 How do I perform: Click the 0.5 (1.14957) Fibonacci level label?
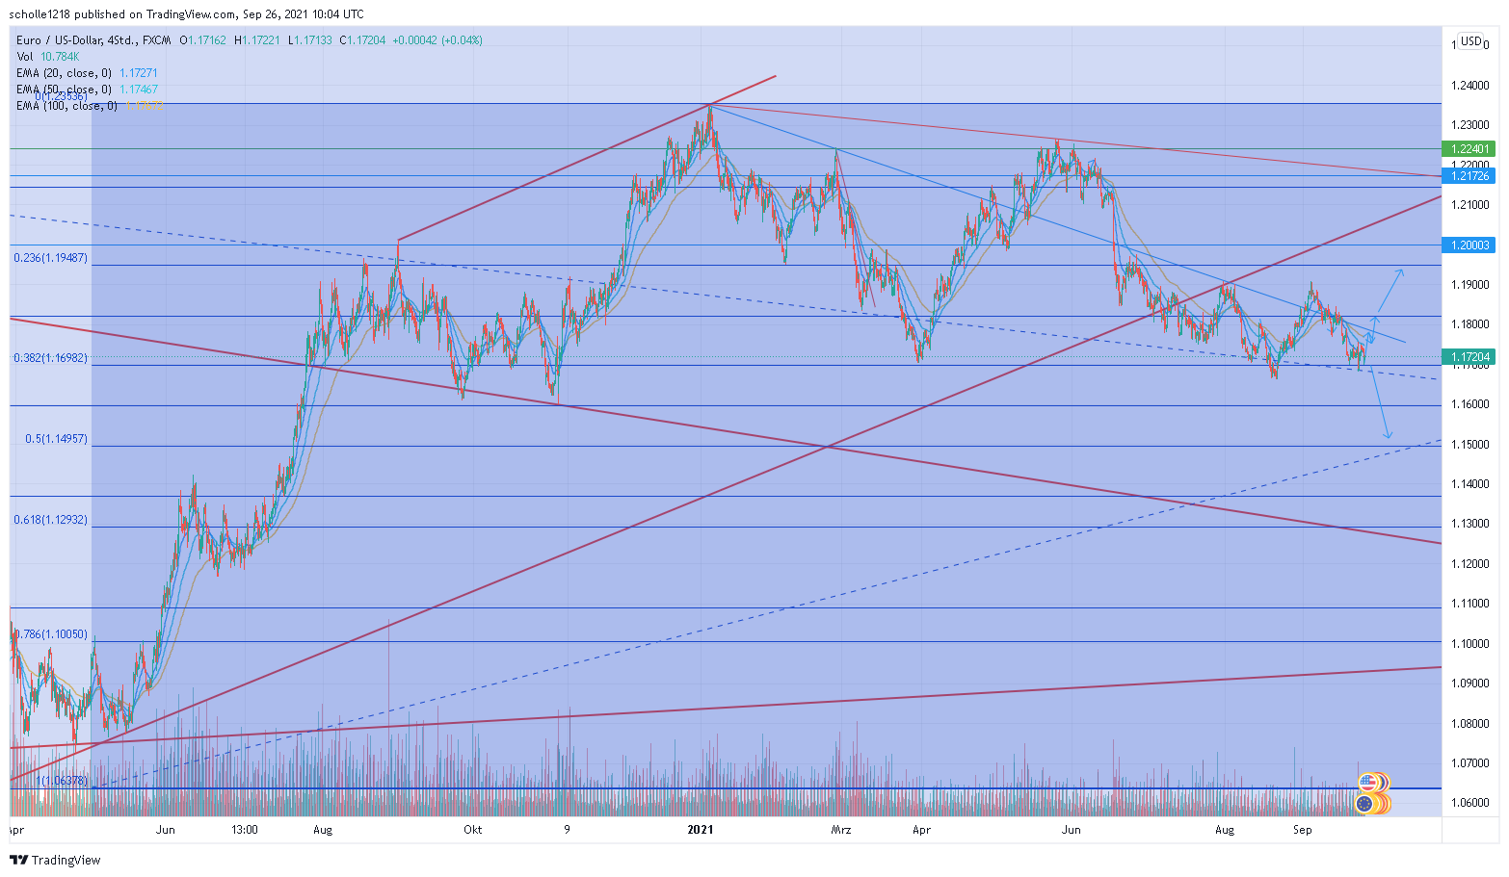click(x=54, y=438)
